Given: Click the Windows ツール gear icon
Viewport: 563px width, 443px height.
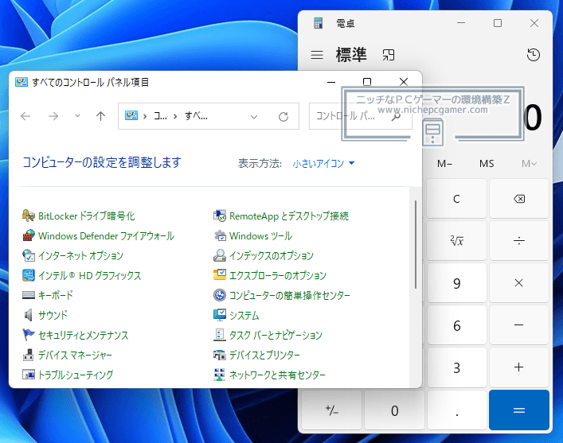Looking at the screenshot, I should (219, 235).
